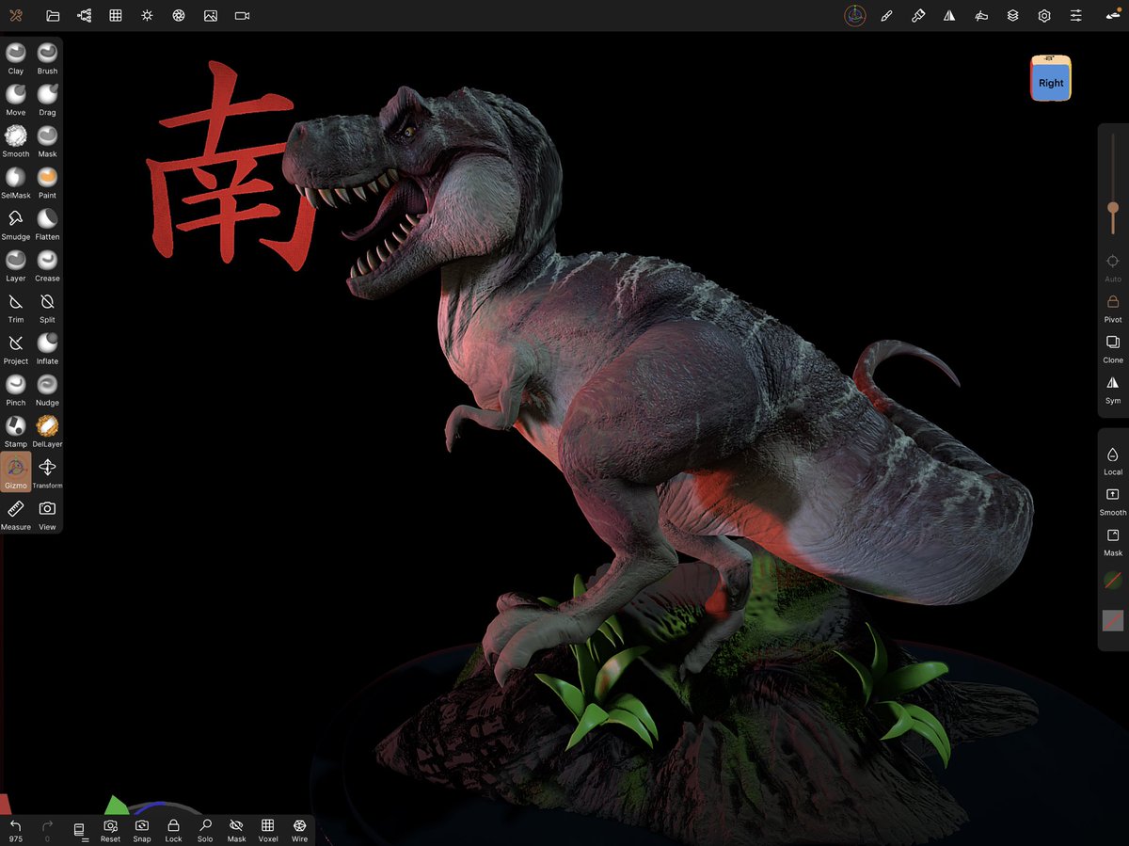Open the Symmetry menu in top bar
Viewport: 1129px width, 846px height.
click(949, 16)
